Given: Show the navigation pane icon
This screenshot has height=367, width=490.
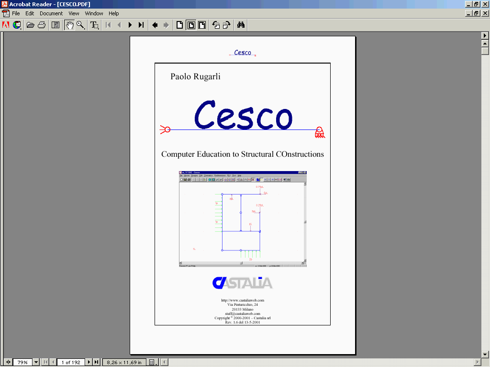Looking at the screenshot, I should (56, 25).
